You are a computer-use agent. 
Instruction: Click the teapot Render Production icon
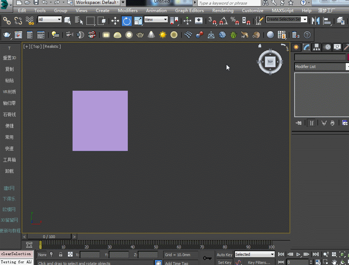tap(7, 35)
